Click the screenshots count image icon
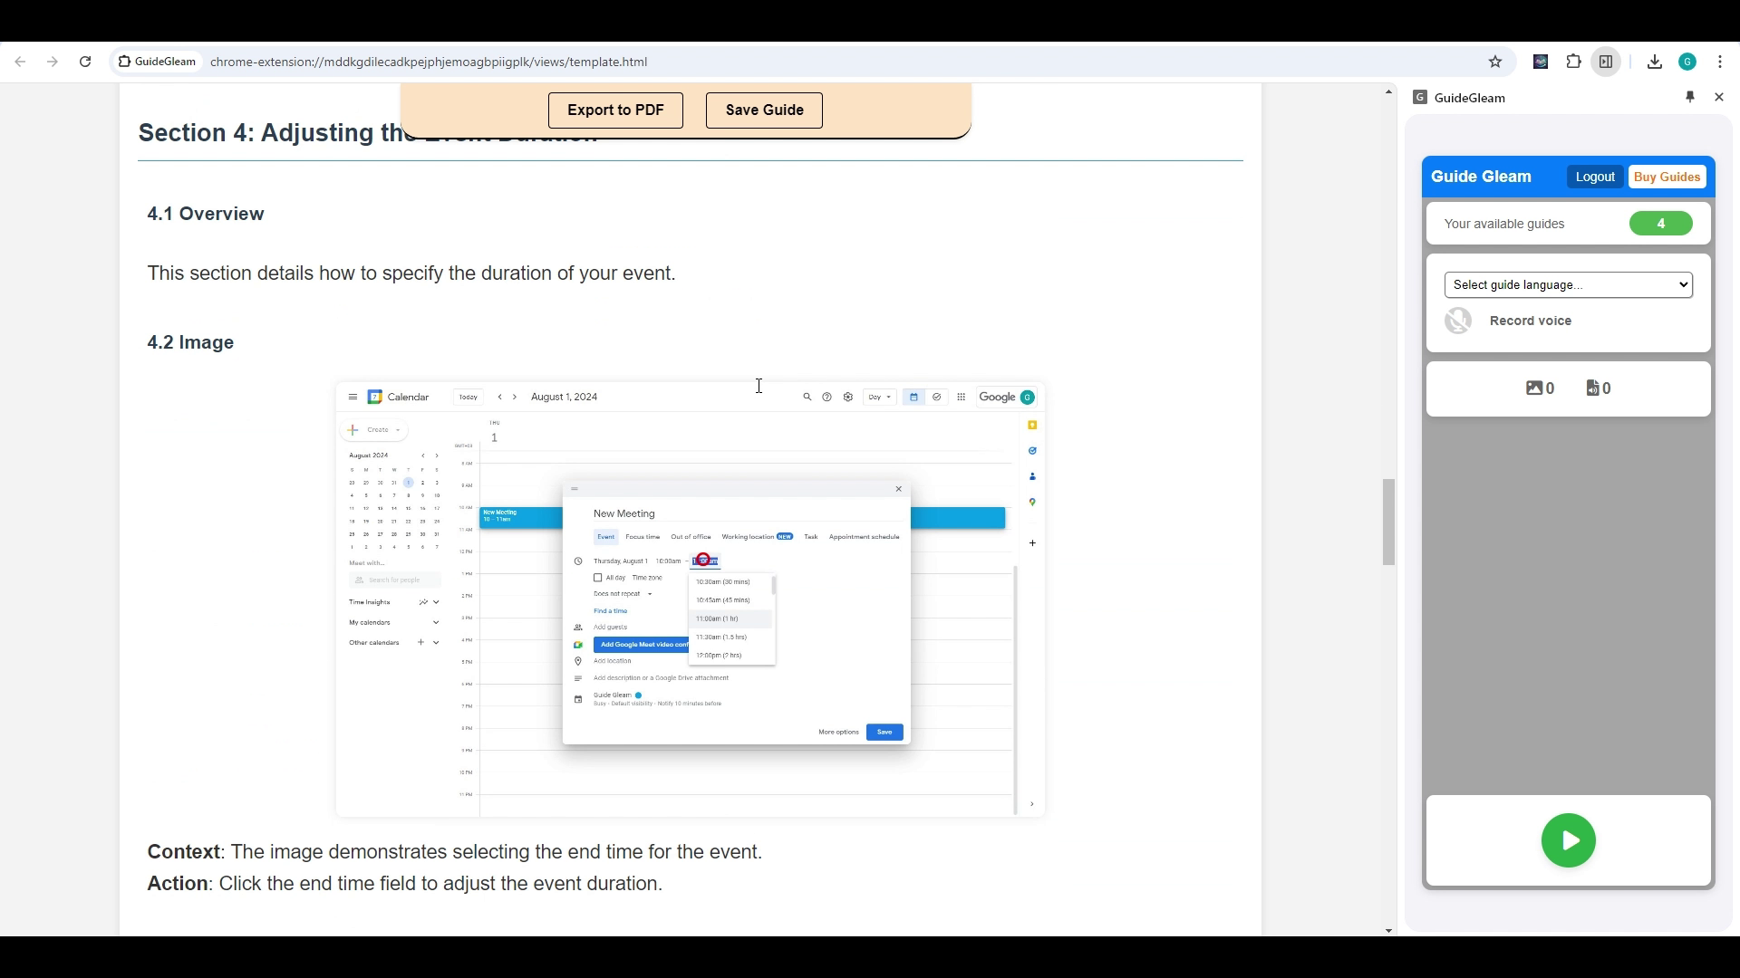Image resolution: width=1740 pixels, height=978 pixels. [x=1534, y=388]
